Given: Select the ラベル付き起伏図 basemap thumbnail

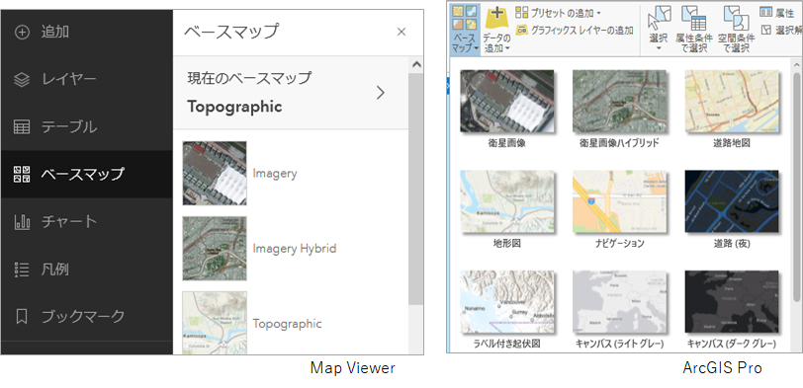Looking at the screenshot, I should click(x=507, y=301).
